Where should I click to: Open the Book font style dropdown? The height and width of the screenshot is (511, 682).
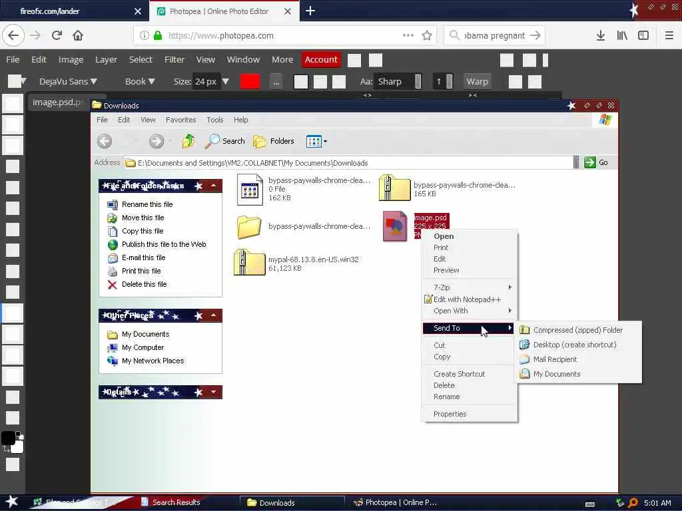(x=140, y=81)
